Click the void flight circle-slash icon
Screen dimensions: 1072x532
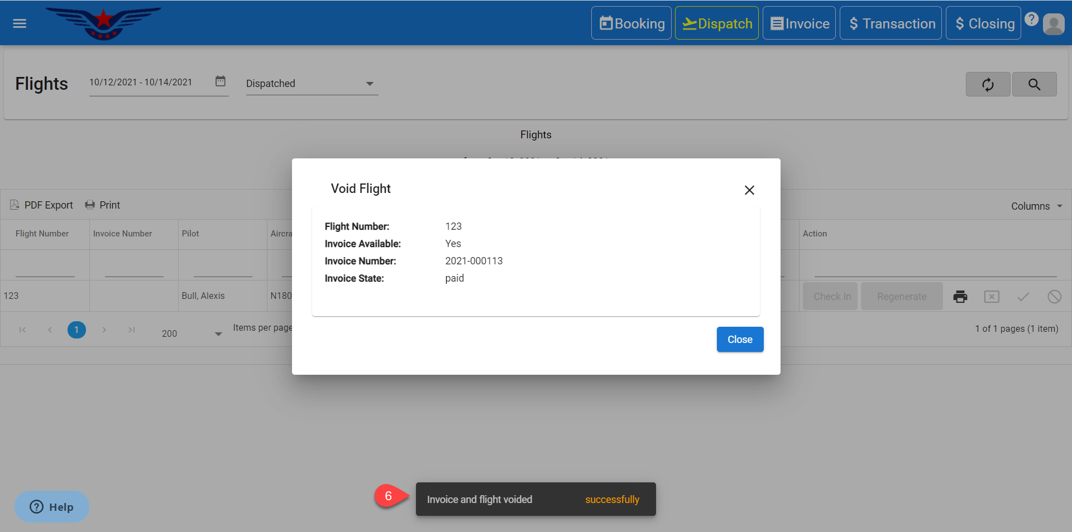1054,297
